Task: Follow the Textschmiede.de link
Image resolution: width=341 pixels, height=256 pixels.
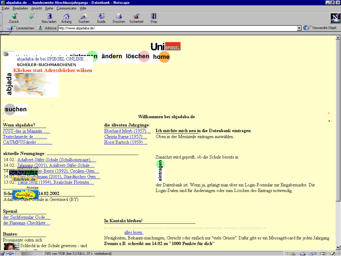Action: [x=25, y=137]
